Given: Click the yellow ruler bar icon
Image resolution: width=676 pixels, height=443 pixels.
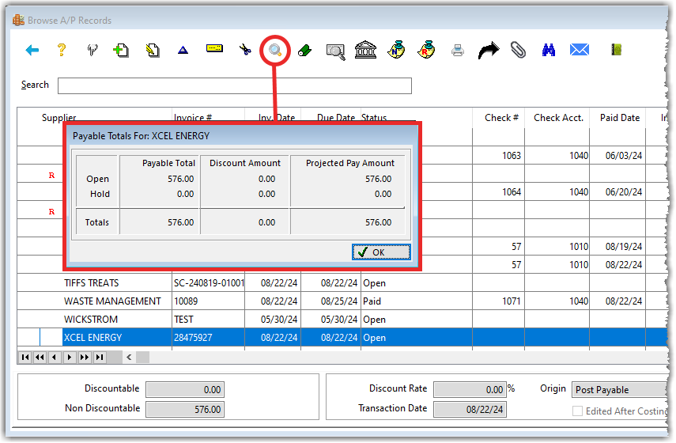Looking at the screenshot, I should [214, 48].
